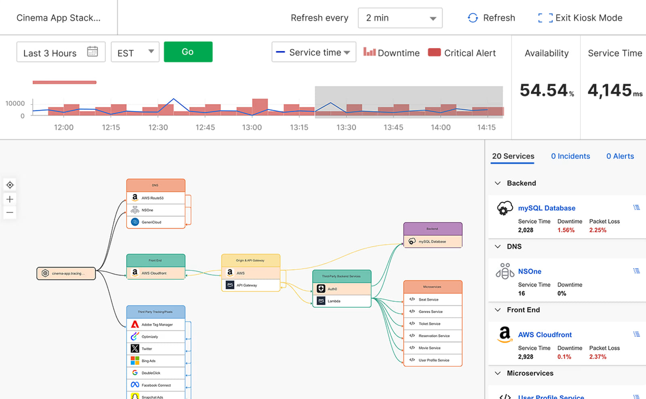The height and width of the screenshot is (399, 646).
Task: Click the mySQL Database cloud gear icon in panel
Action: point(505,208)
